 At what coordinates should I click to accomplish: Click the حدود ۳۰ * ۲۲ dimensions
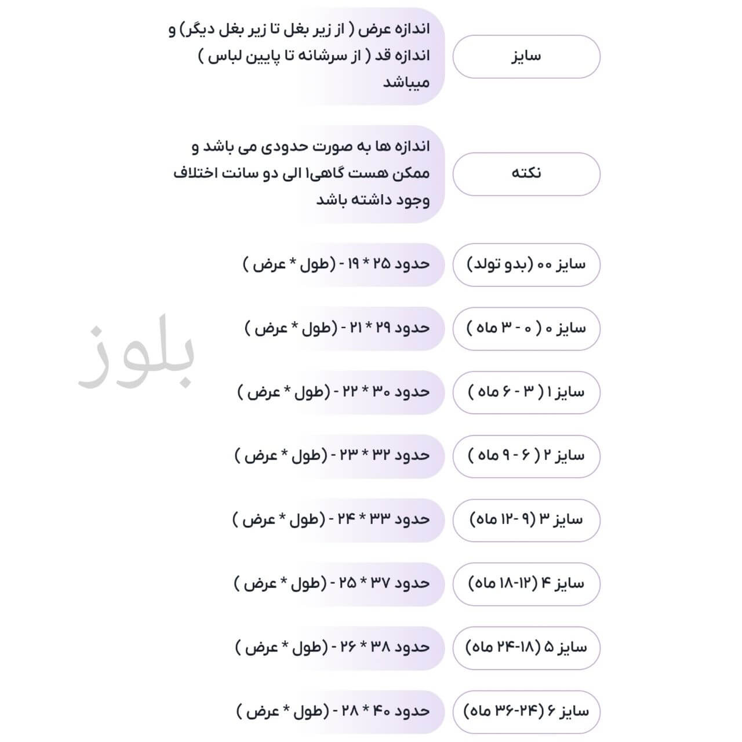point(334,392)
